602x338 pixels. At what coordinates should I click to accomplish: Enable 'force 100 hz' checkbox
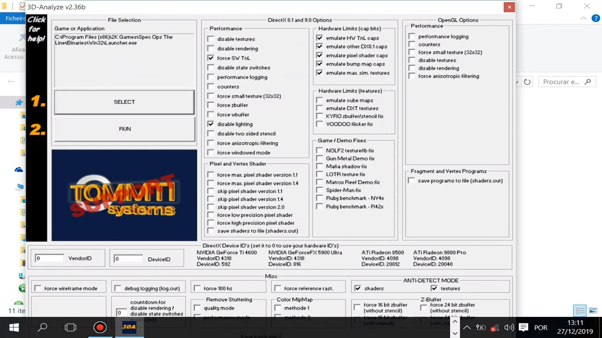click(197, 288)
